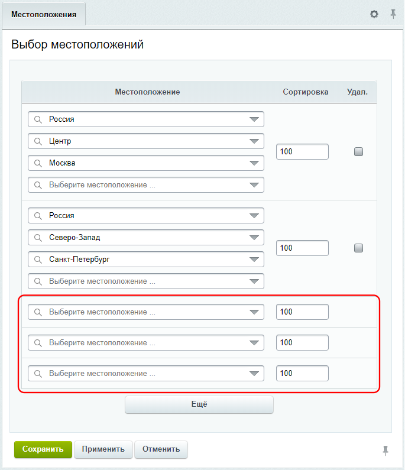Open settings via the gear icon

click(x=374, y=14)
